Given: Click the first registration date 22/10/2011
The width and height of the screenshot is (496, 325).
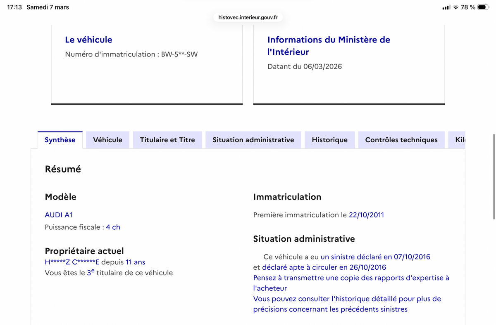Looking at the screenshot, I should click(366, 215).
